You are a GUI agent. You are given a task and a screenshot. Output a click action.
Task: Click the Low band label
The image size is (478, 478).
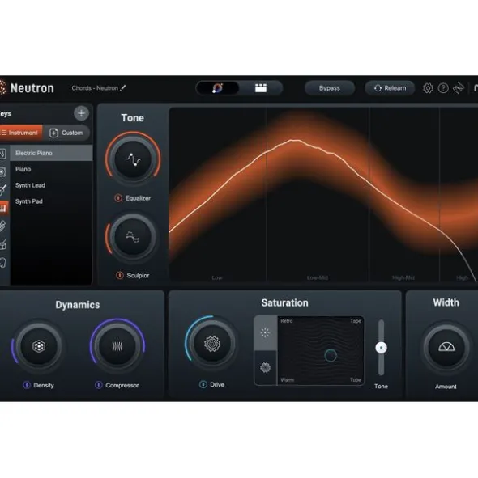tap(217, 277)
